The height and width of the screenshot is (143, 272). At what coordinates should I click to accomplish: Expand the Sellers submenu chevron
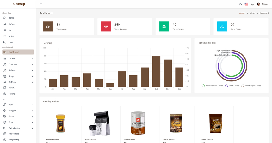(33, 70)
